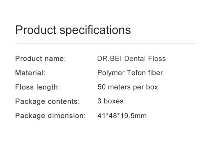Click the horizontal divider line below the heading
Image resolution: width=214 pixels, height=149 pixels.
105,43
